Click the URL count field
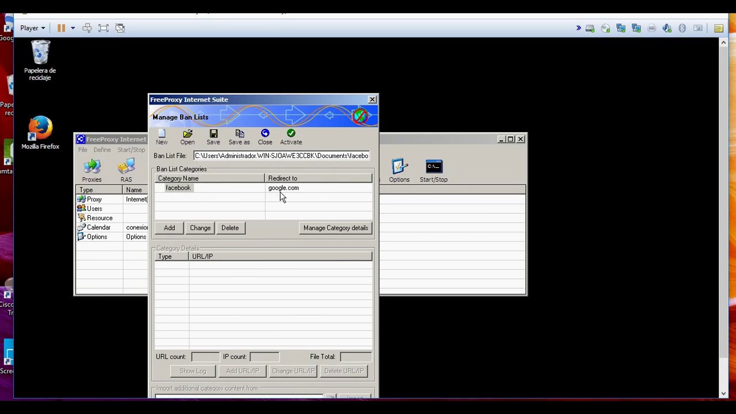 205,356
